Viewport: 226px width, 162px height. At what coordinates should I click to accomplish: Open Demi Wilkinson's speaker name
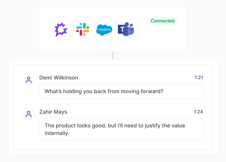pyautogui.click(x=59, y=78)
